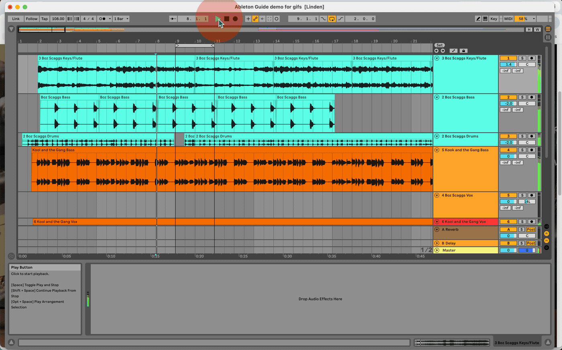
Task: Toggle the Loop switch in transport
Action: (x=332, y=19)
